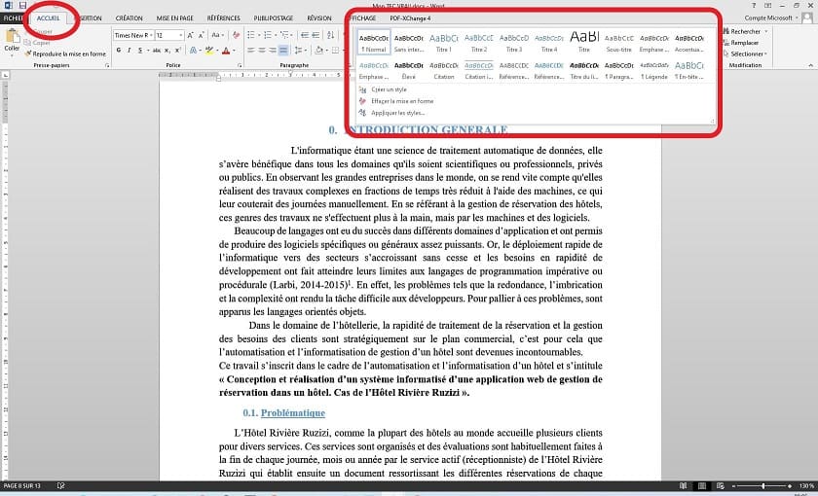Image resolution: width=818 pixels, height=496 pixels.
Task: Click the account avatar picture
Action: click(x=807, y=18)
